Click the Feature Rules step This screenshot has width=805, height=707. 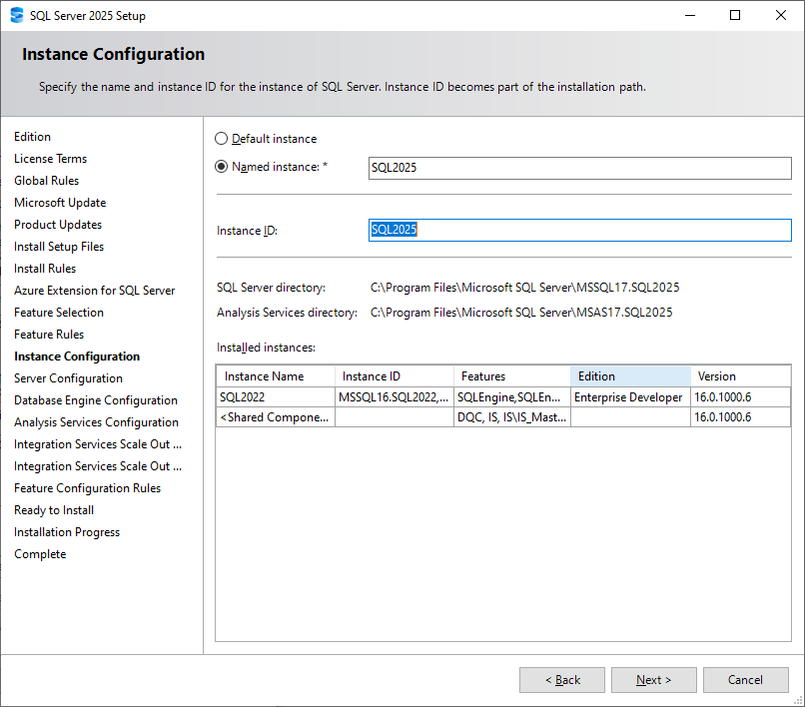click(x=49, y=335)
